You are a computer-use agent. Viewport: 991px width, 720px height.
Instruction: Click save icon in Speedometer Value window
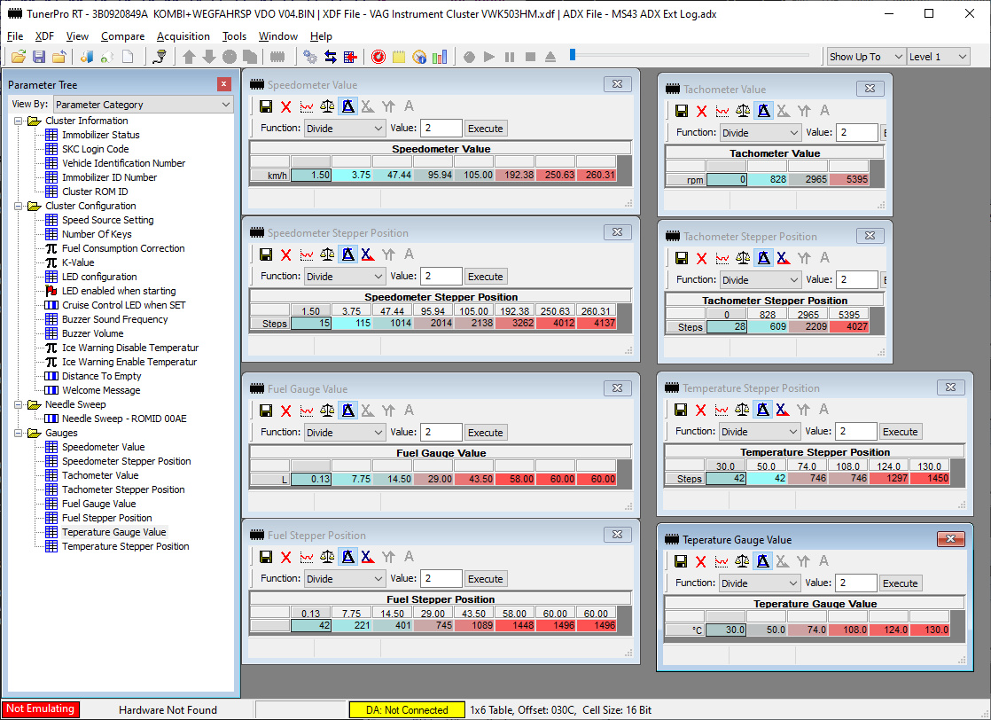click(266, 106)
